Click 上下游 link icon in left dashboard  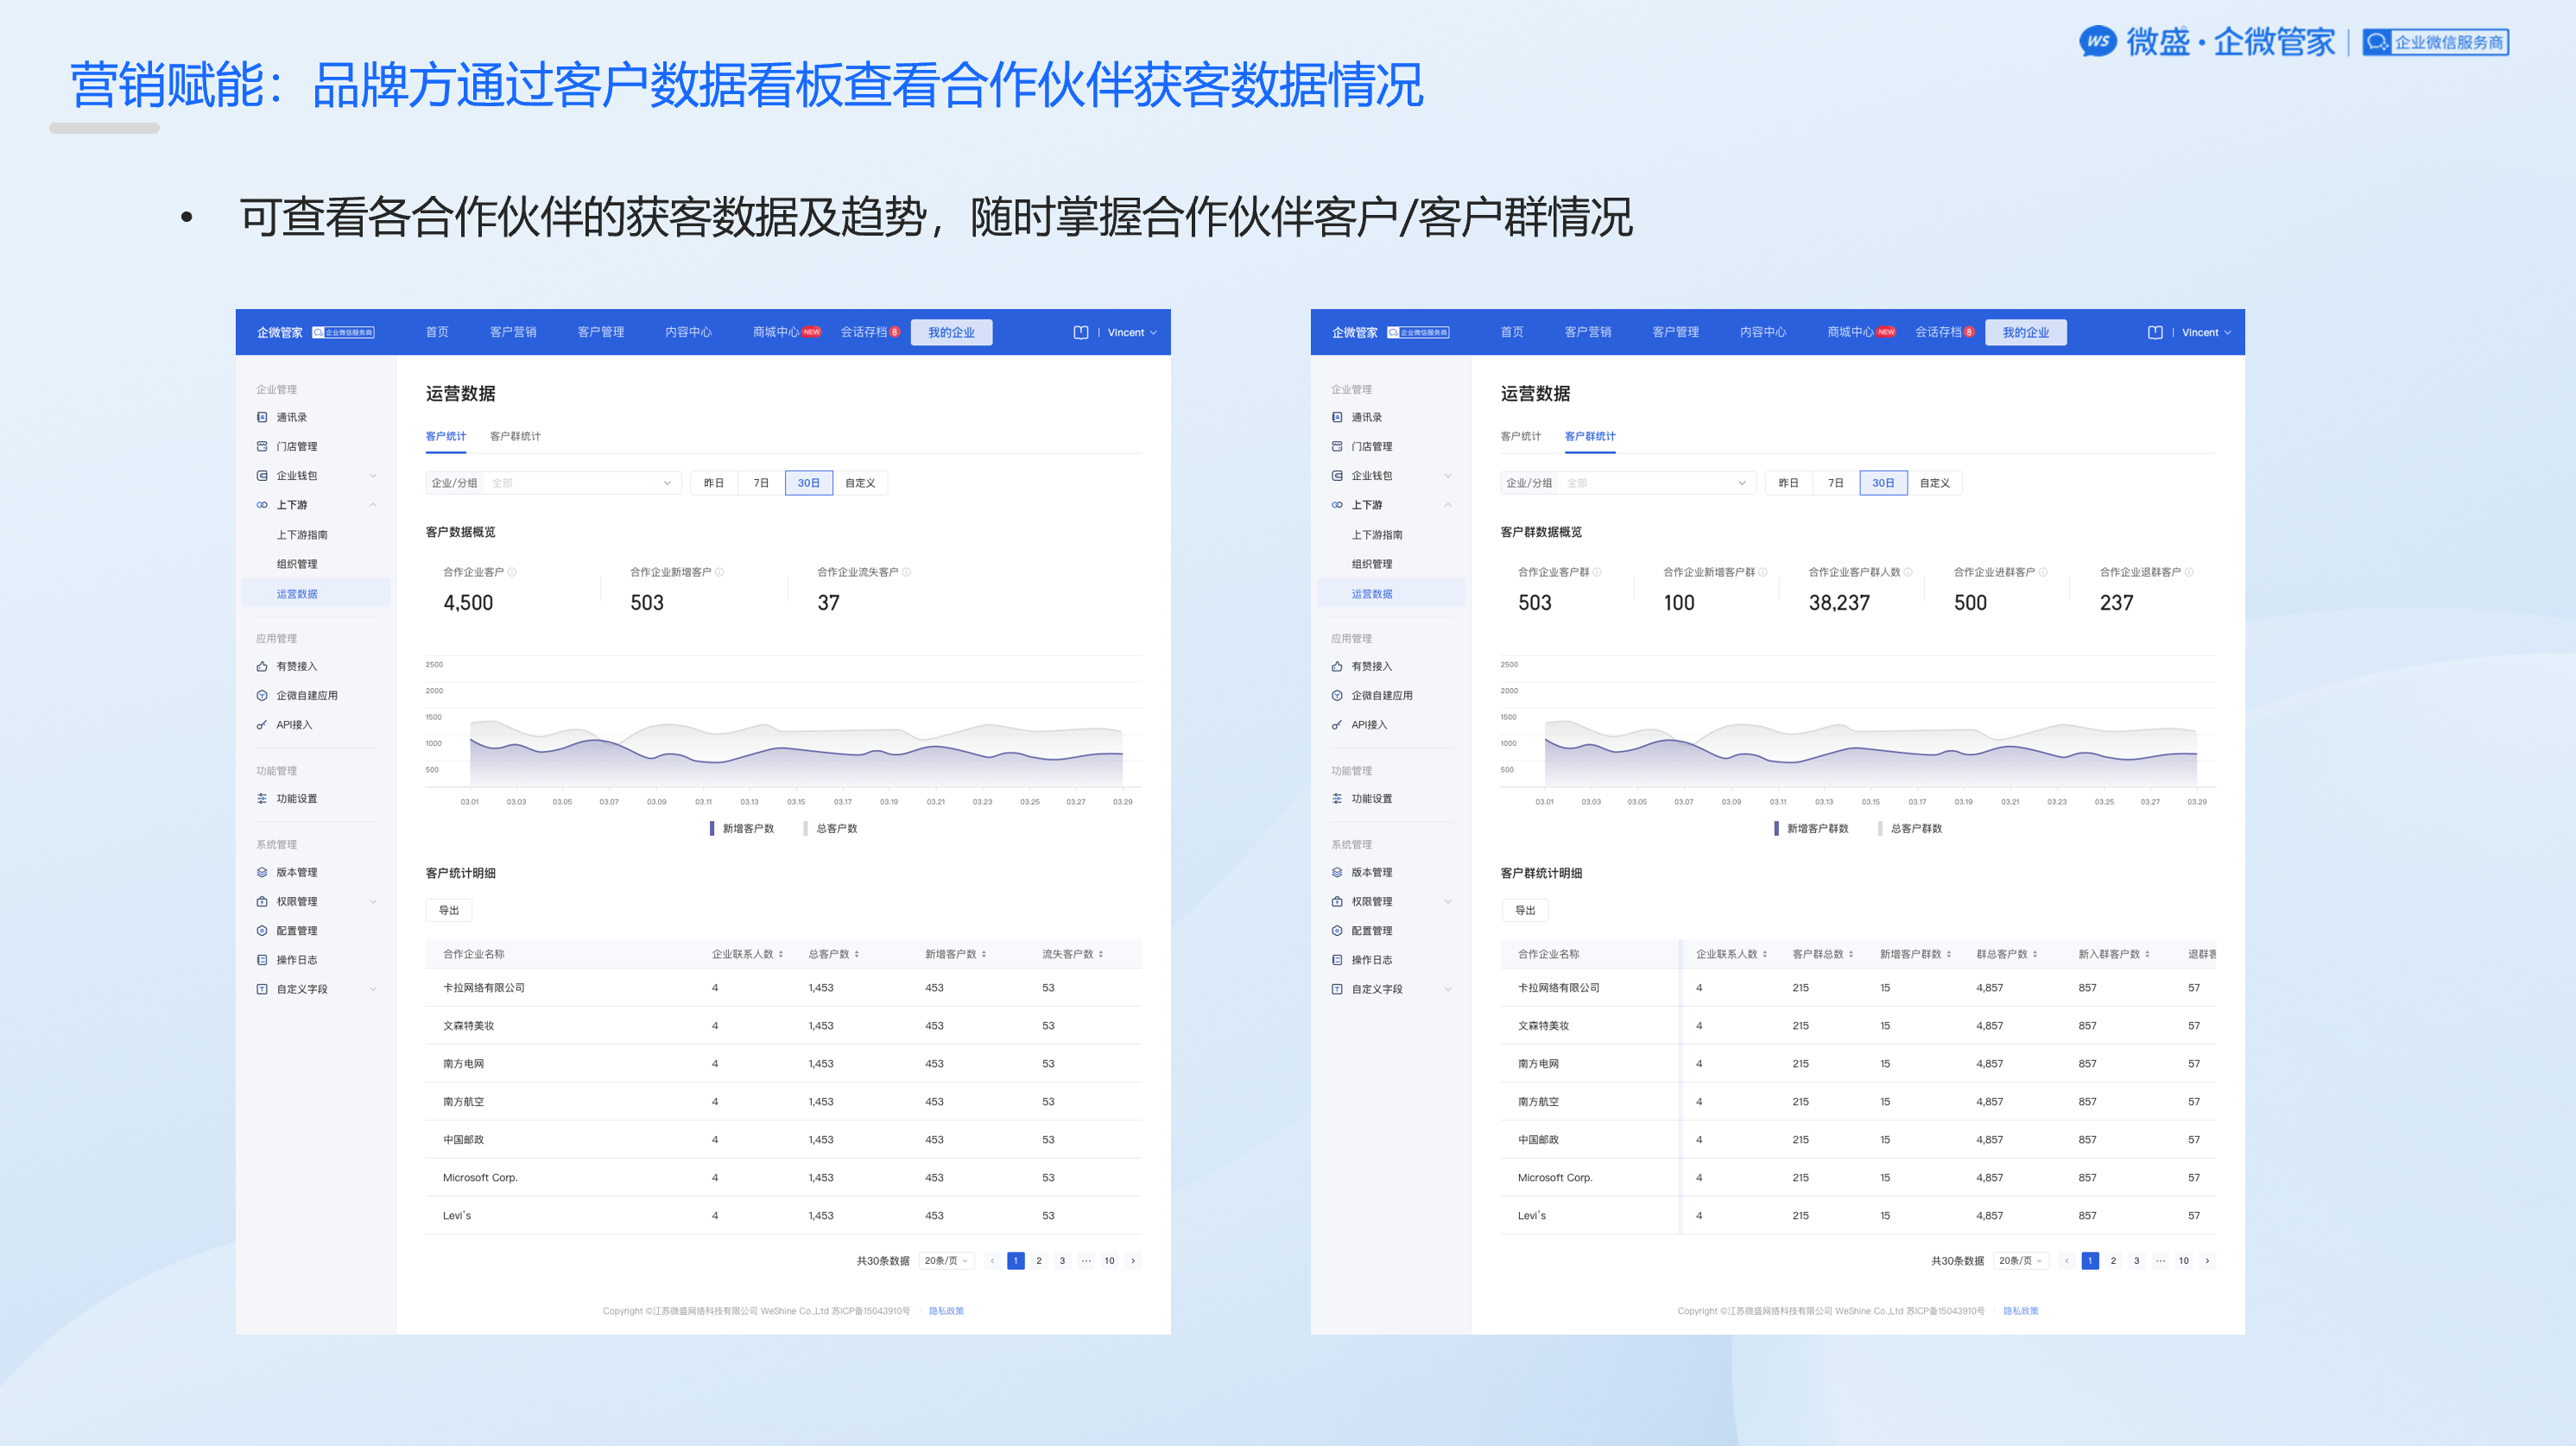262,505
